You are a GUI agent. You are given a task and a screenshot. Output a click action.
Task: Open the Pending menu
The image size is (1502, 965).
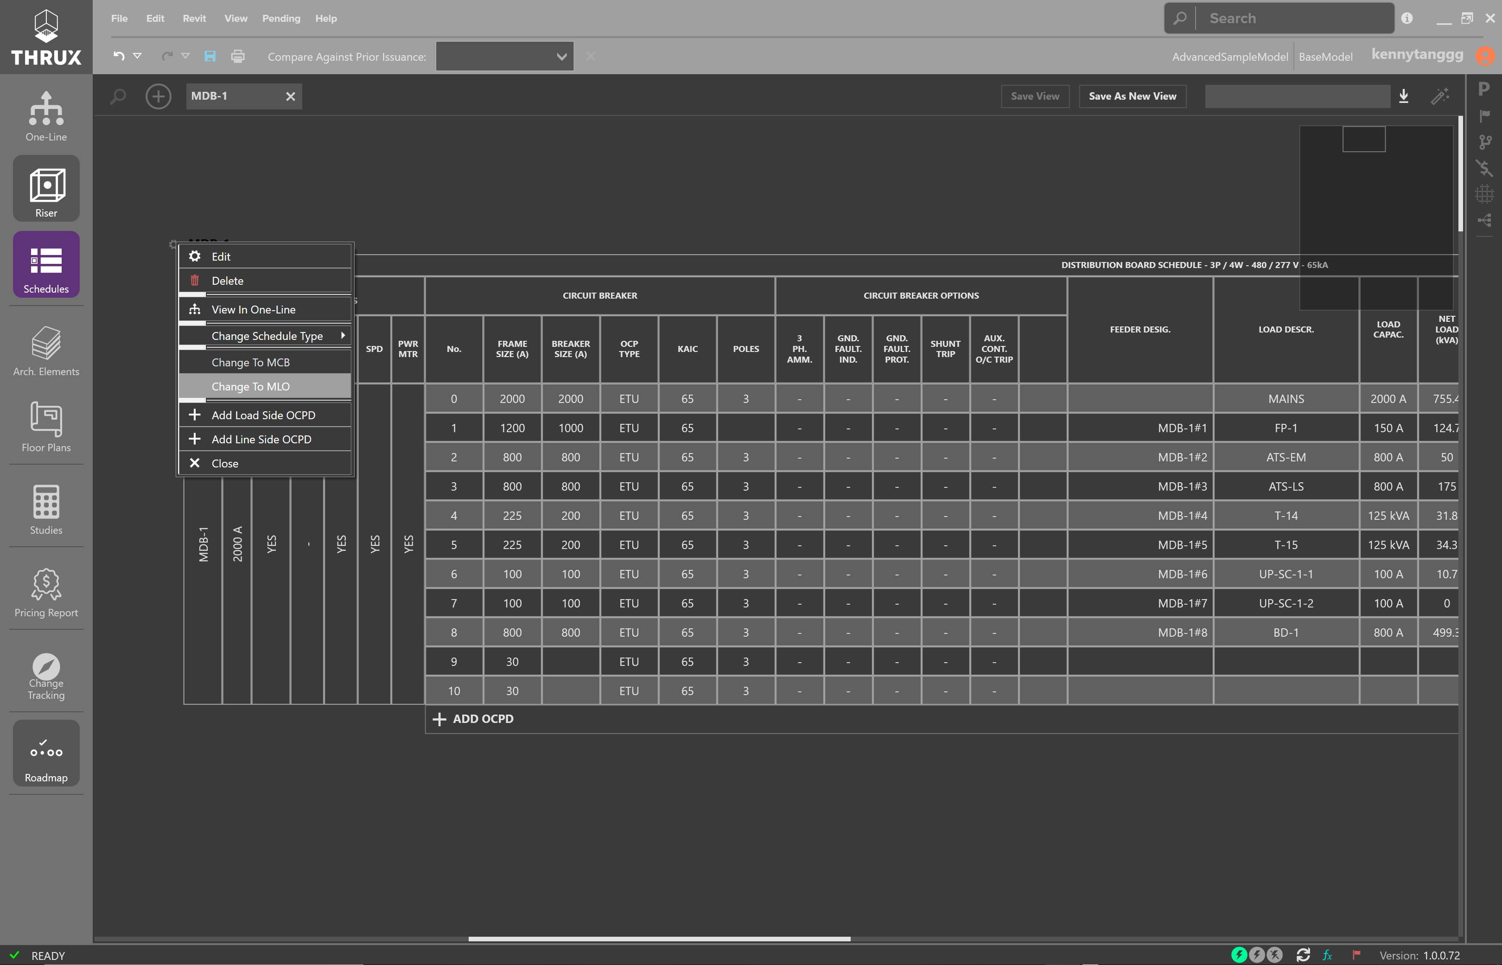tap(281, 18)
